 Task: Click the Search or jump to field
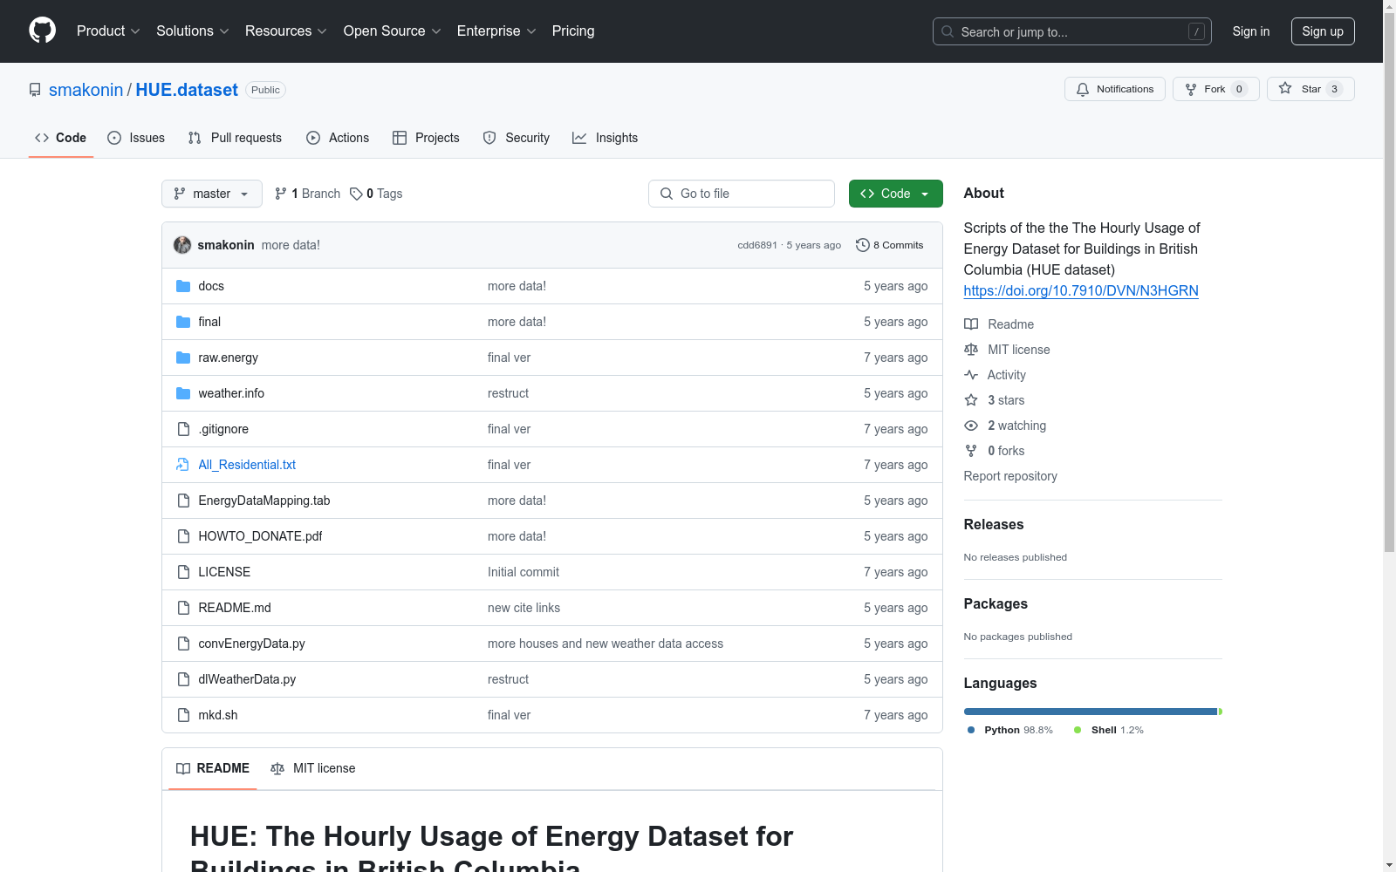click(x=1072, y=31)
